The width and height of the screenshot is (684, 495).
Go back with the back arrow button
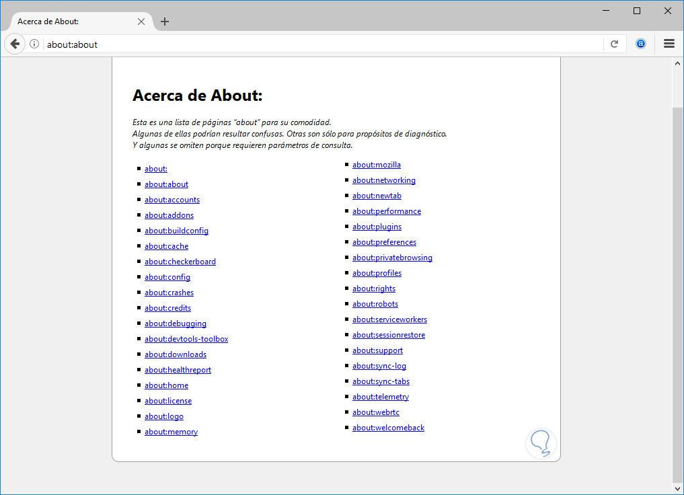[15, 44]
